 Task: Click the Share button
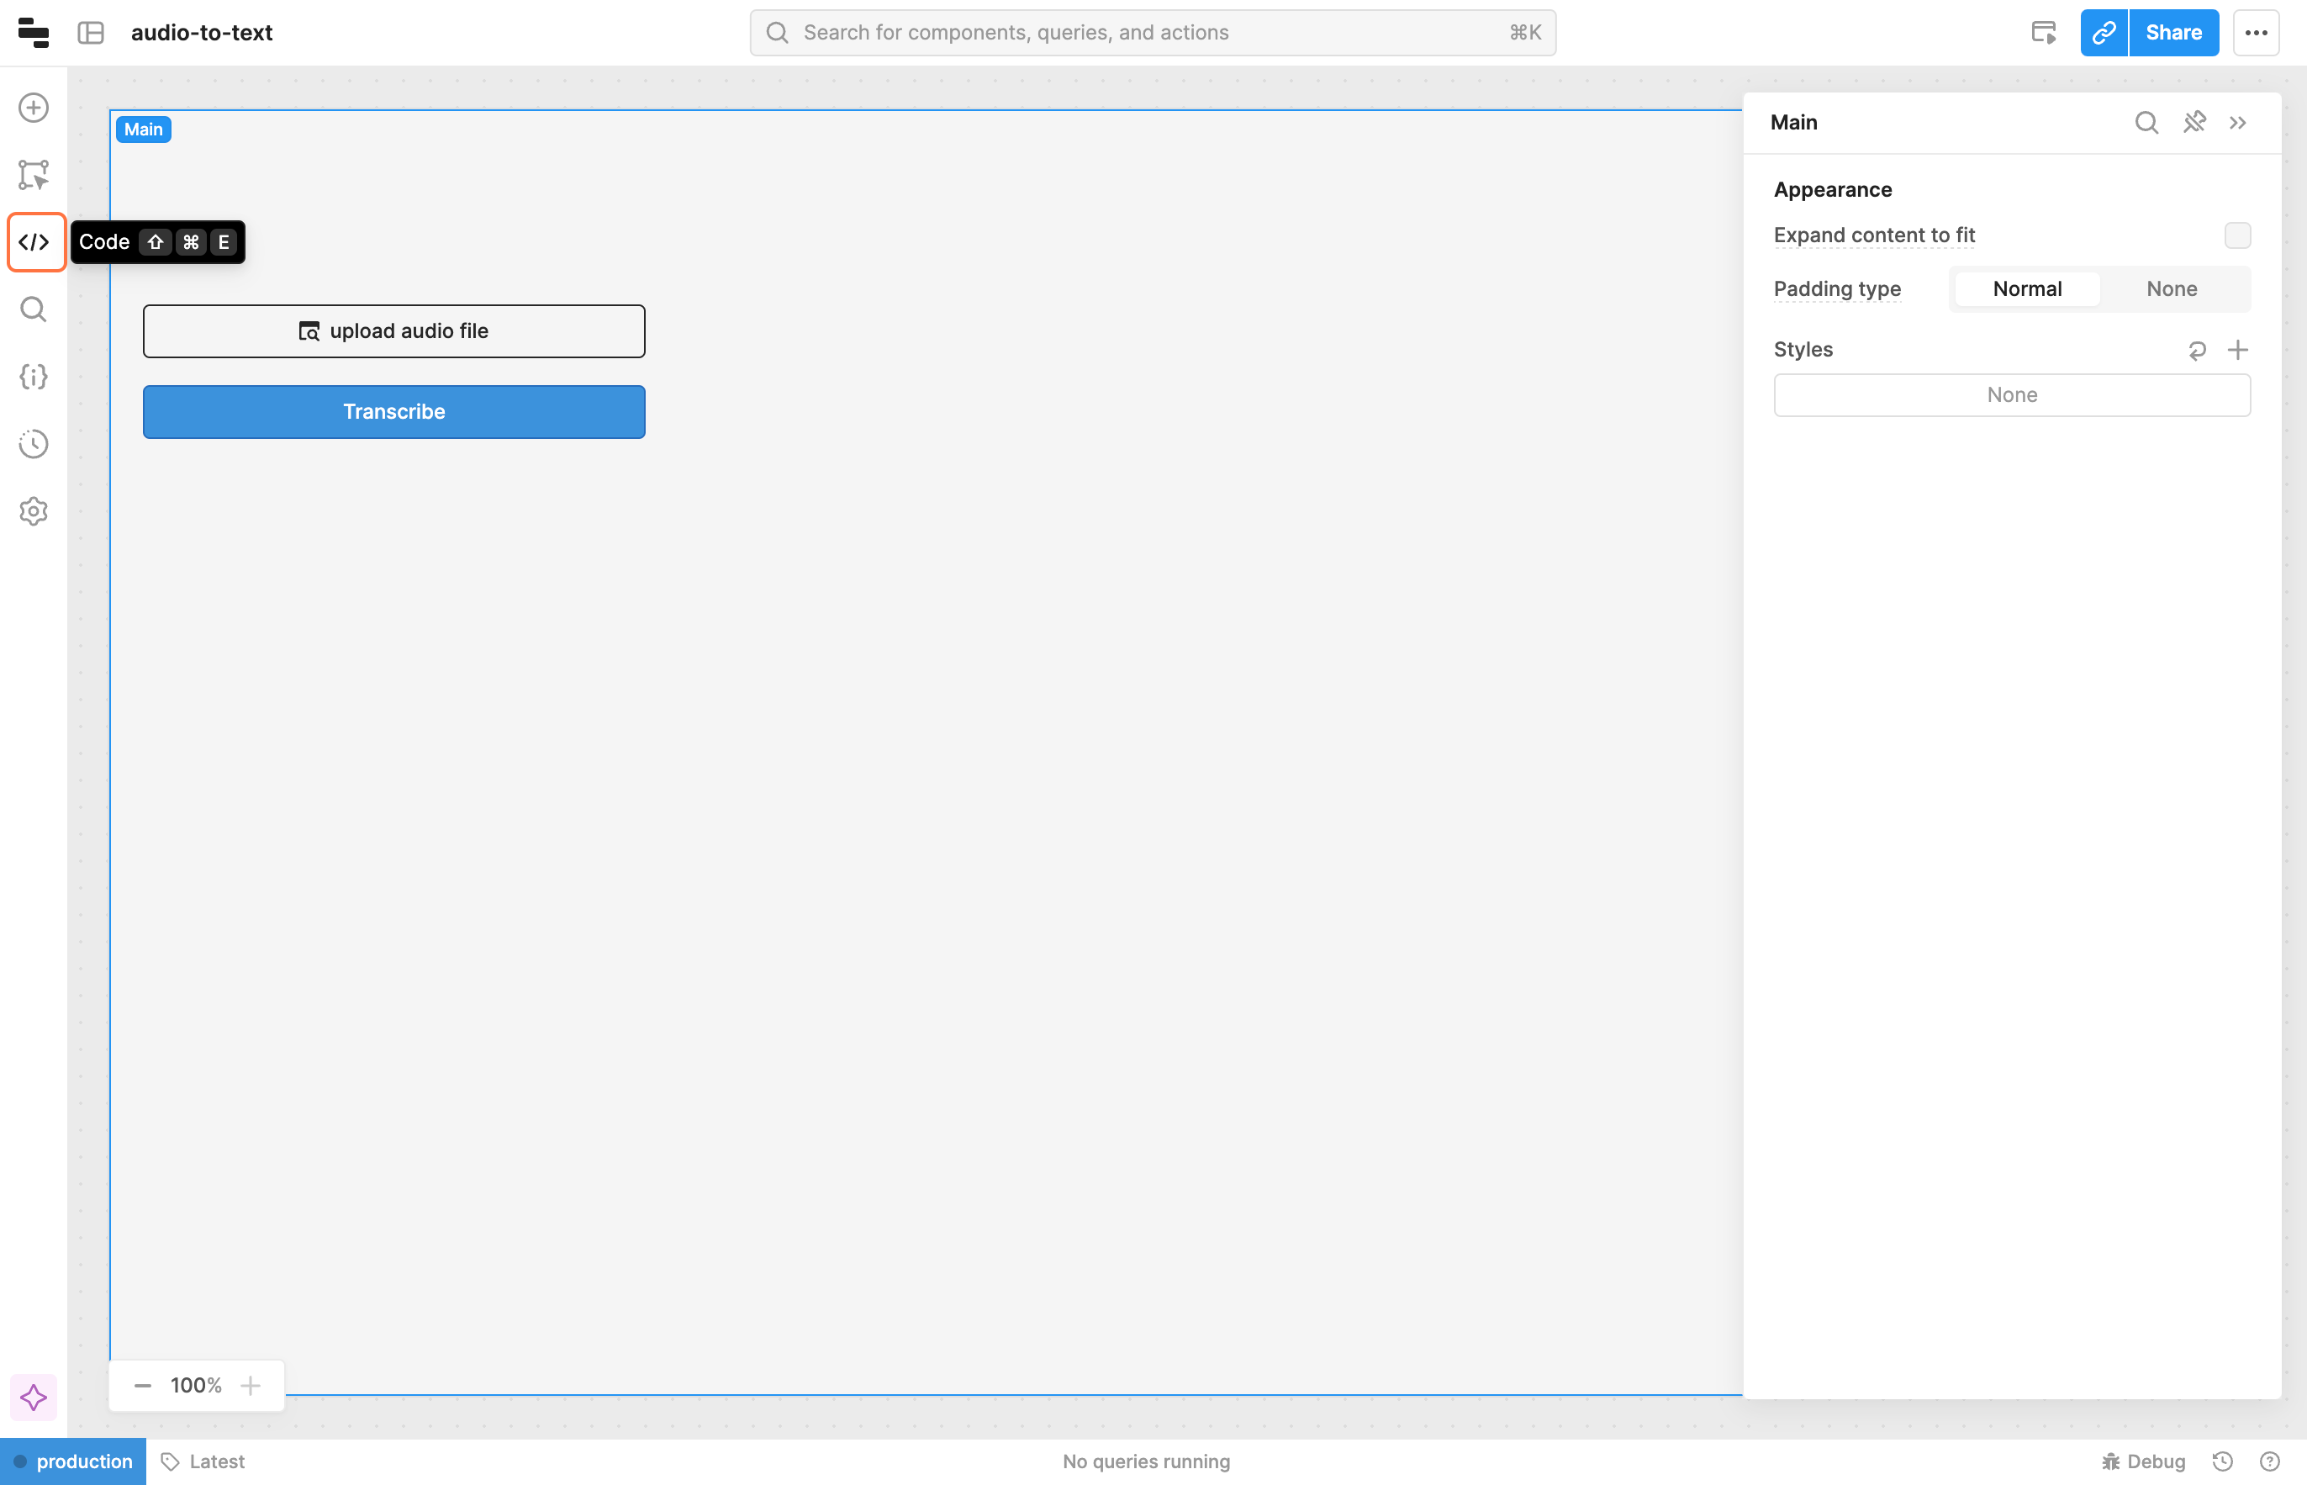pos(2173,33)
